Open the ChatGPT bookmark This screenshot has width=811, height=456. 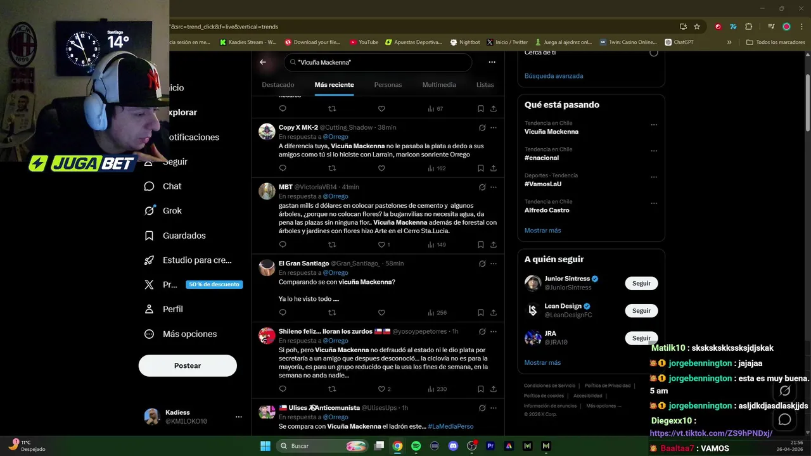(x=679, y=42)
